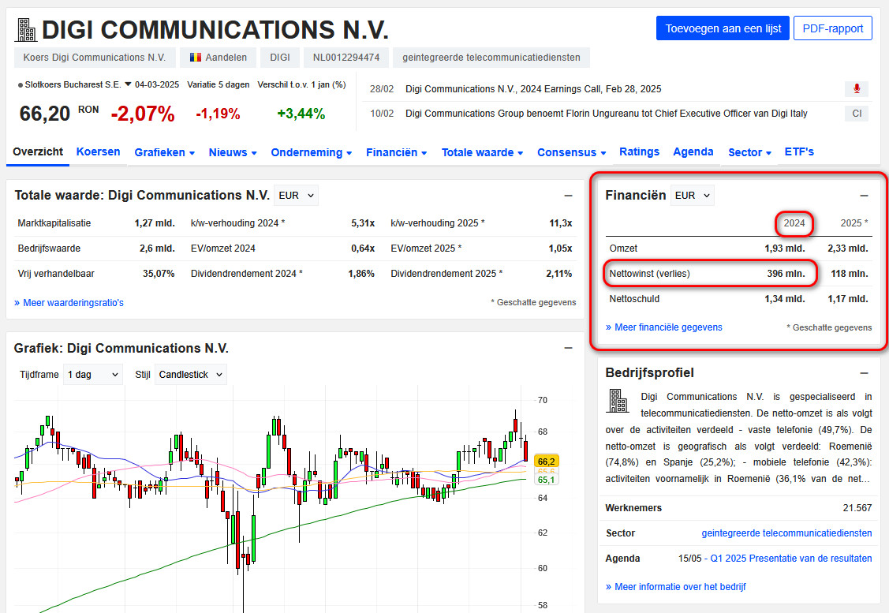This screenshot has width=889, height=613.
Task: Click the Vrij verhandelbaar 35,07% value
Action: (159, 273)
